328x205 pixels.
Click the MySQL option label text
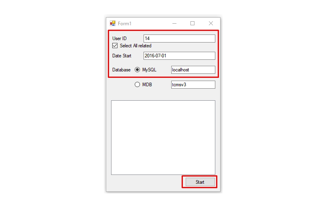[x=149, y=70]
